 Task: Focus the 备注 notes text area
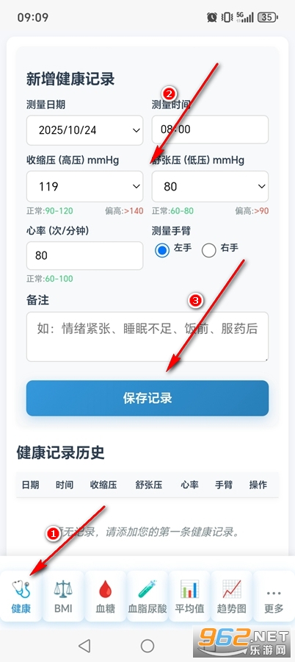point(147,336)
